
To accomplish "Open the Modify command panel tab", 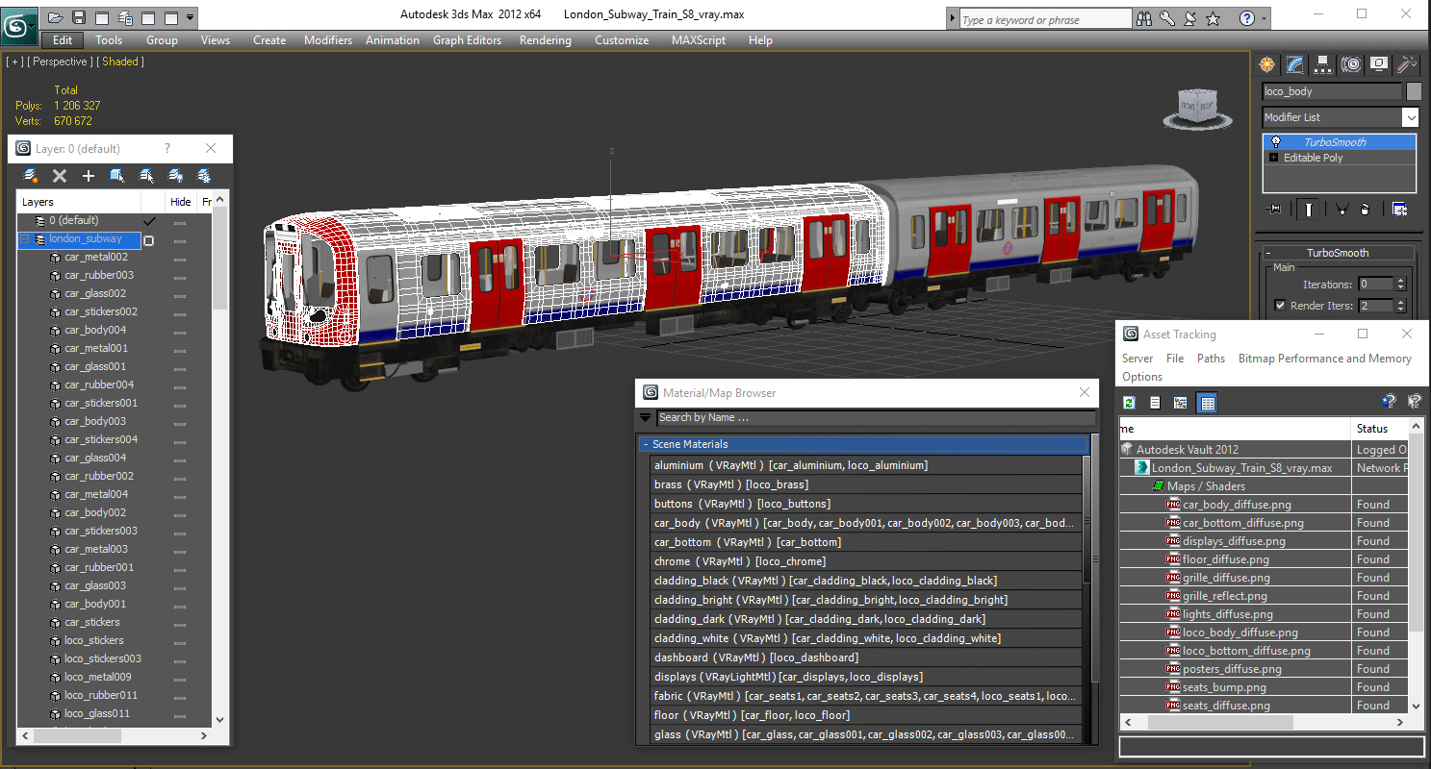I will [x=1295, y=64].
